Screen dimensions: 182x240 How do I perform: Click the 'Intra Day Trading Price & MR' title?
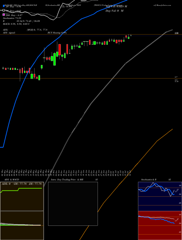[67, 180]
